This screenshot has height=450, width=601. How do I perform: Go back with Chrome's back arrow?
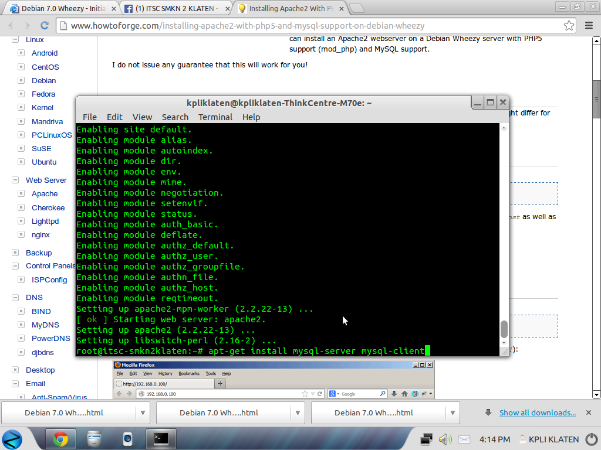(x=11, y=26)
